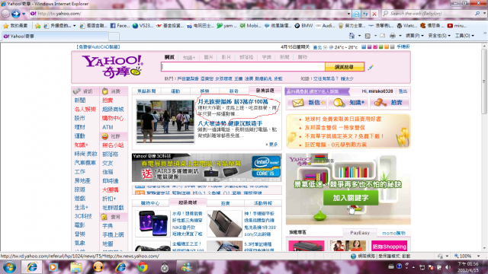This screenshot has height=274, width=488.
Task: Click the taskbar clock showing 01:56
Action: [467, 267]
